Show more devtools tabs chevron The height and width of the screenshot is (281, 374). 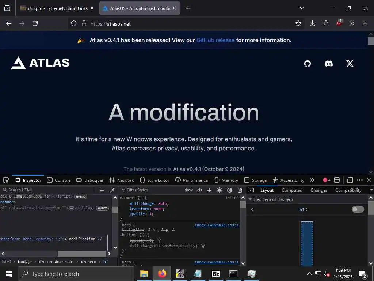tap(312, 180)
